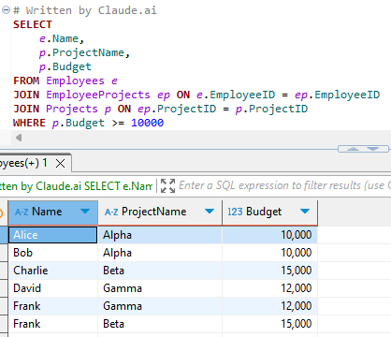The width and height of the screenshot is (391, 337).
Task: Open the Name column dropdown arrow
Action: [85, 212]
